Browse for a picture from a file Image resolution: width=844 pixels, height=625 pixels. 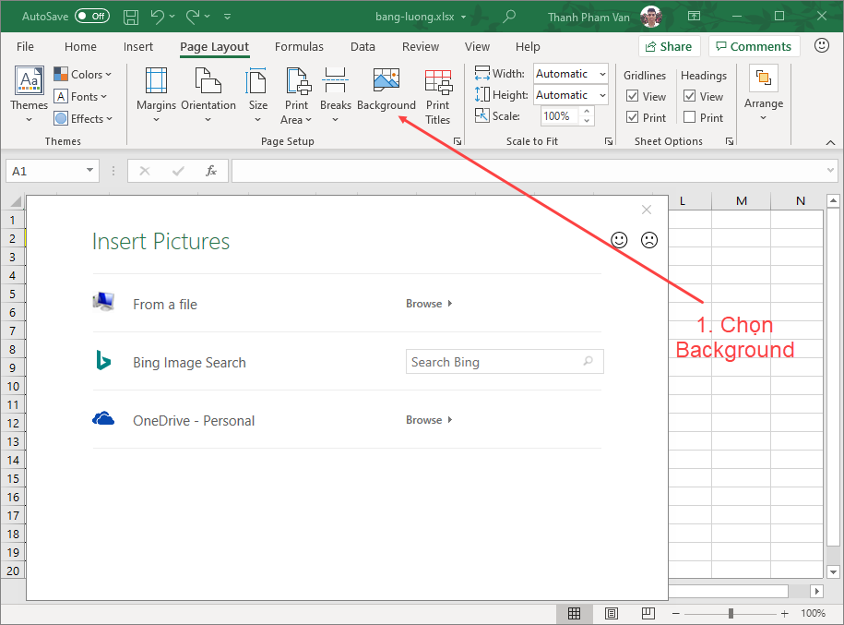[429, 304]
